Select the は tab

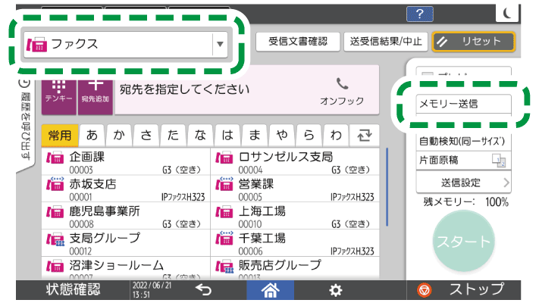click(x=227, y=136)
